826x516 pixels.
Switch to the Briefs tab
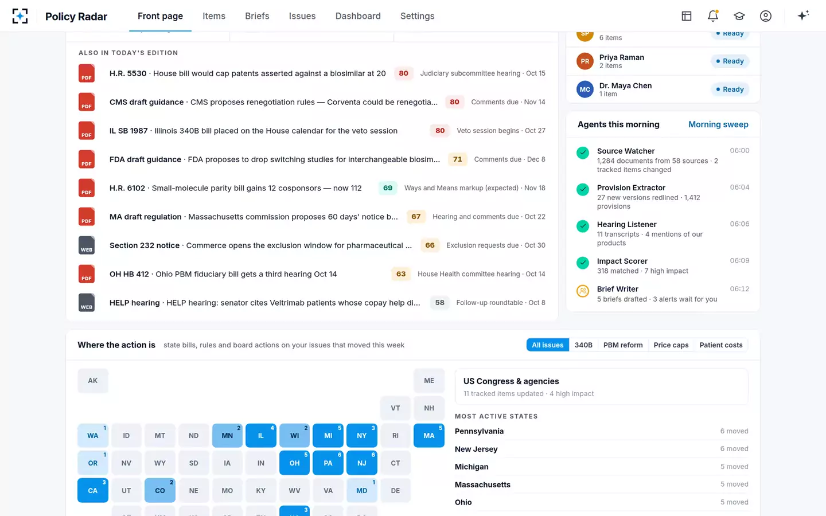point(257,16)
